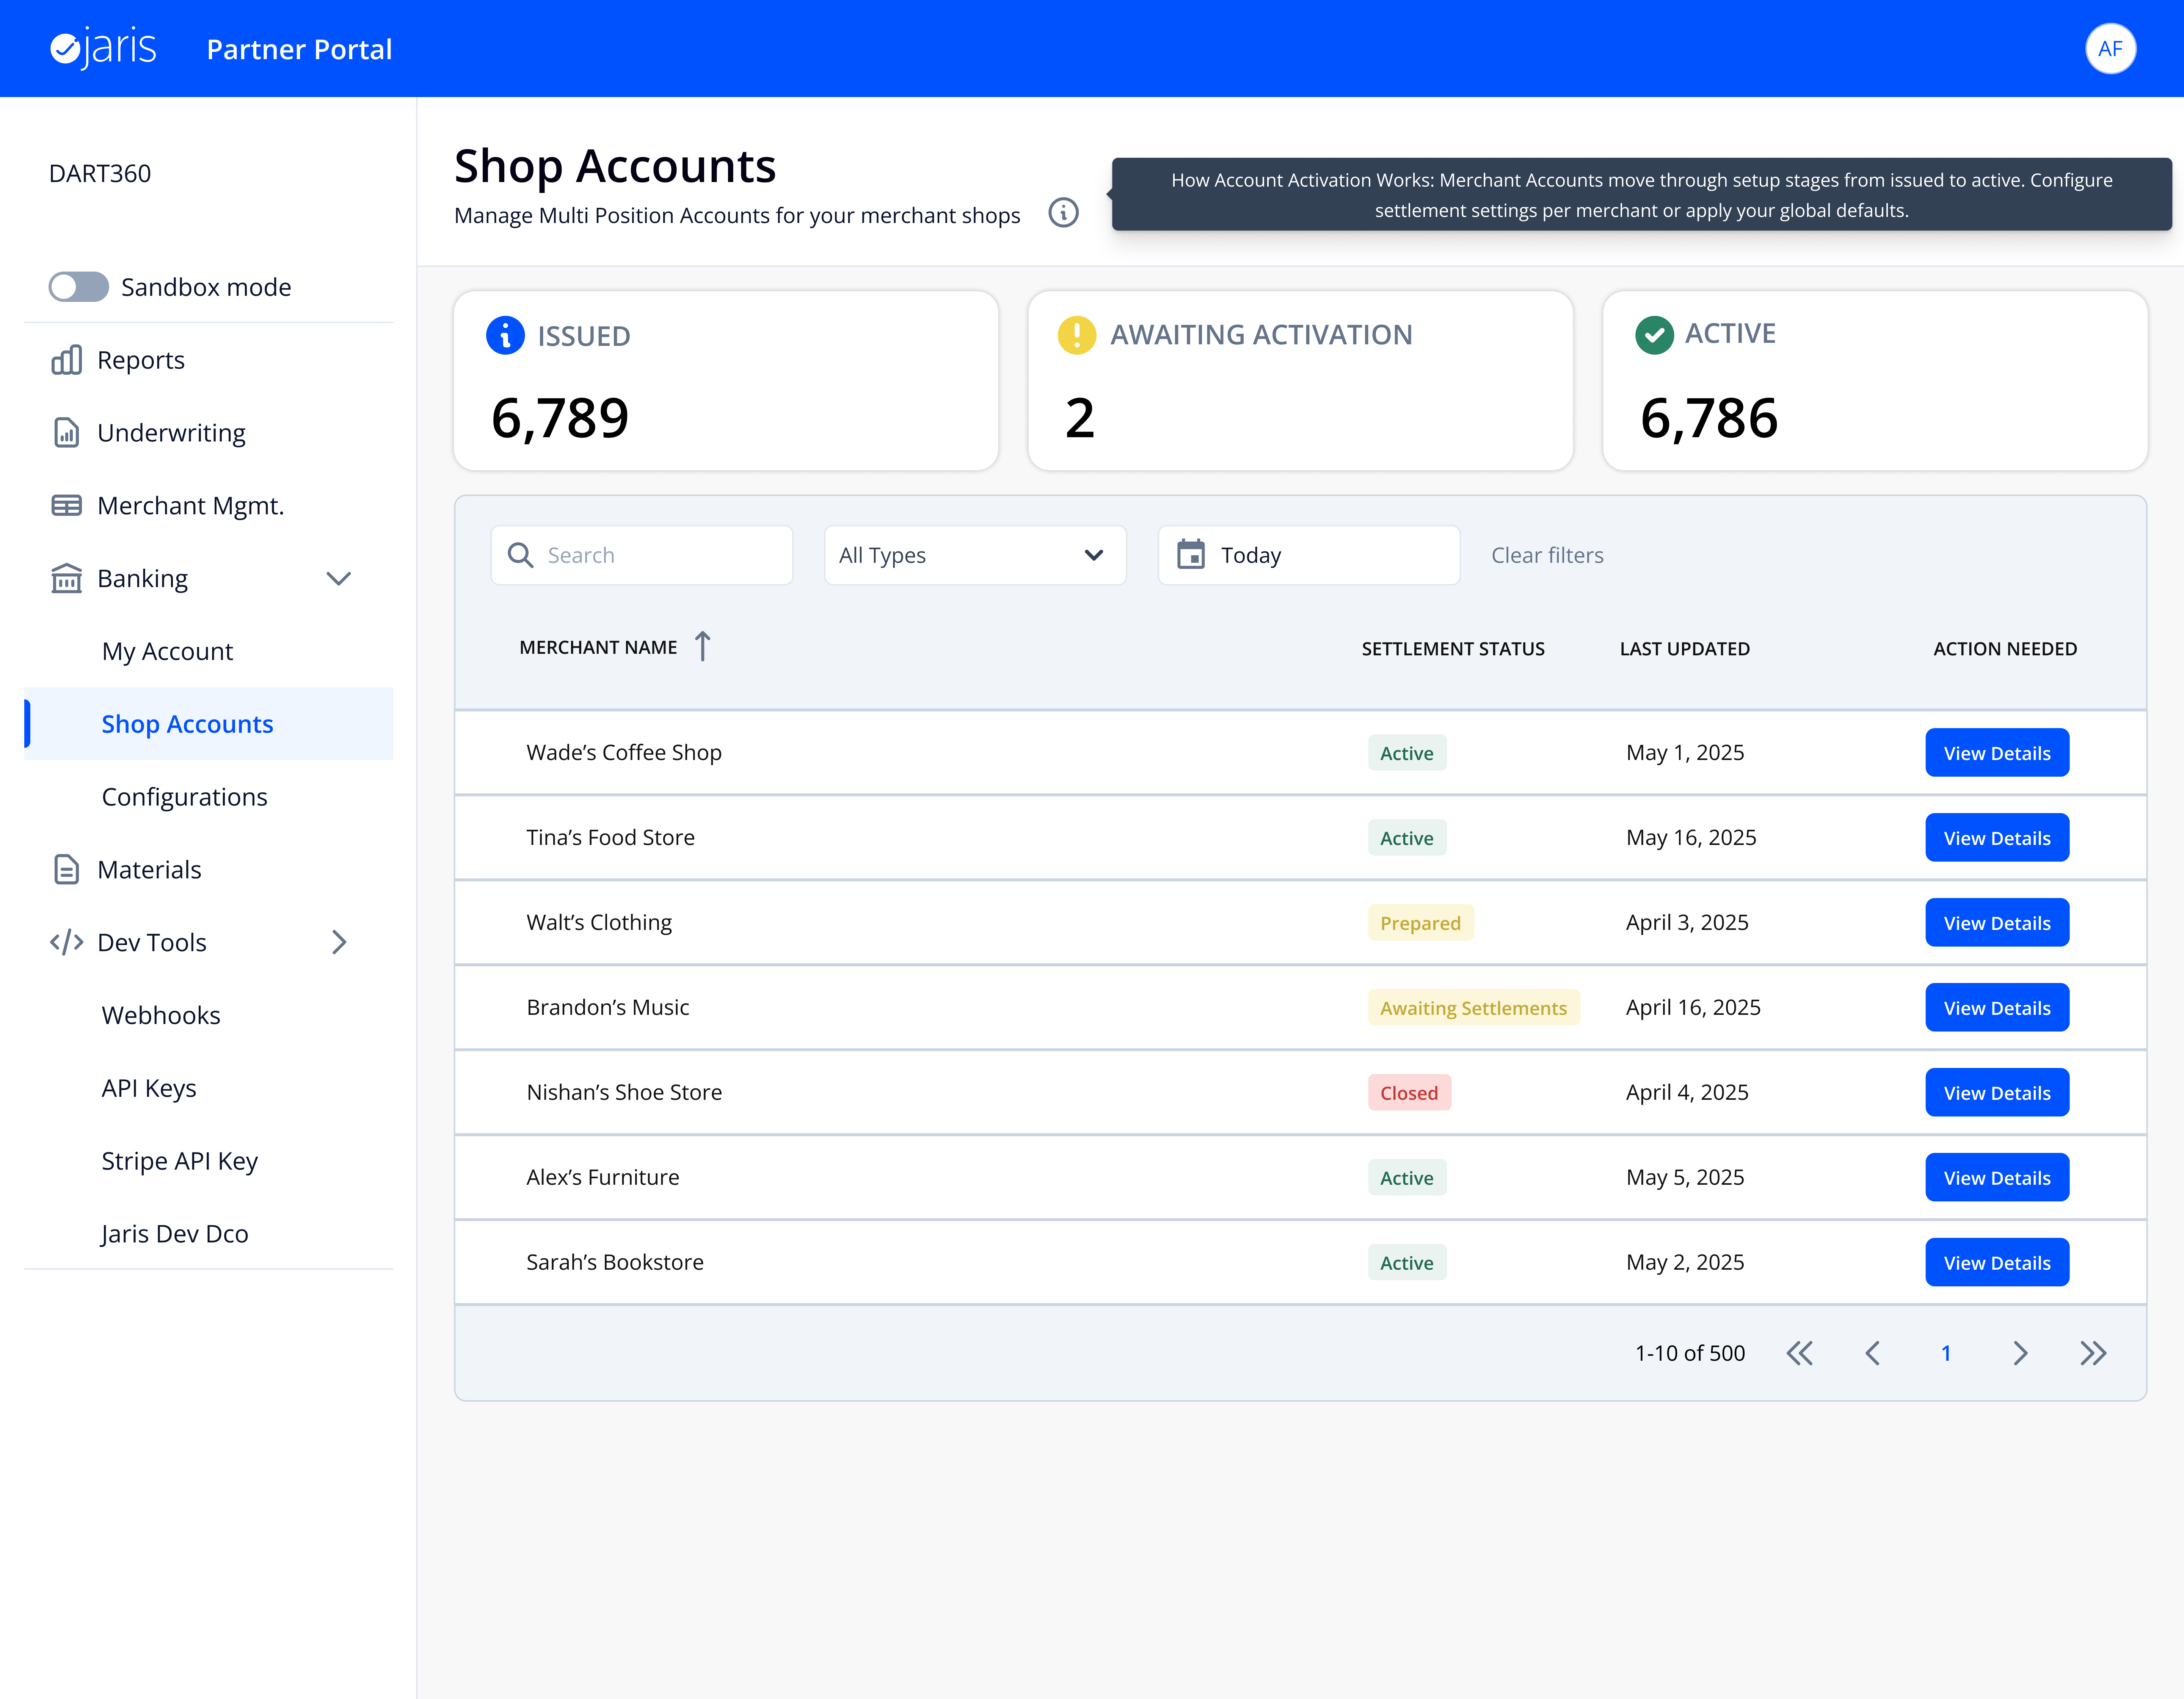2184x1699 pixels.
Task: Click into the Search field
Action: pyautogui.click(x=642, y=555)
